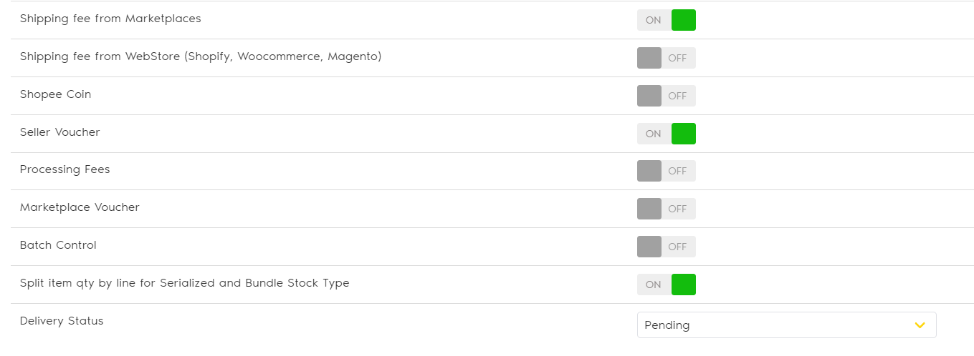Screen dimensions: 974x356
Task: Open the Delivery Status dropdown
Action: click(786, 325)
